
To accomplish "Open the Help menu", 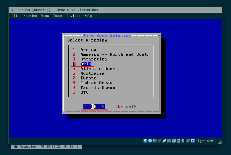I will 88,16.
